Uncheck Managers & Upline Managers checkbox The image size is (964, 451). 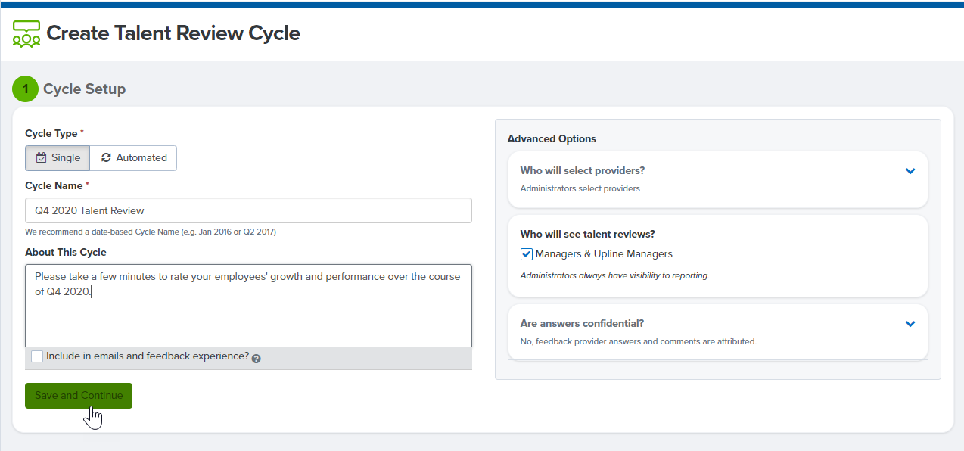coord(527,254)
